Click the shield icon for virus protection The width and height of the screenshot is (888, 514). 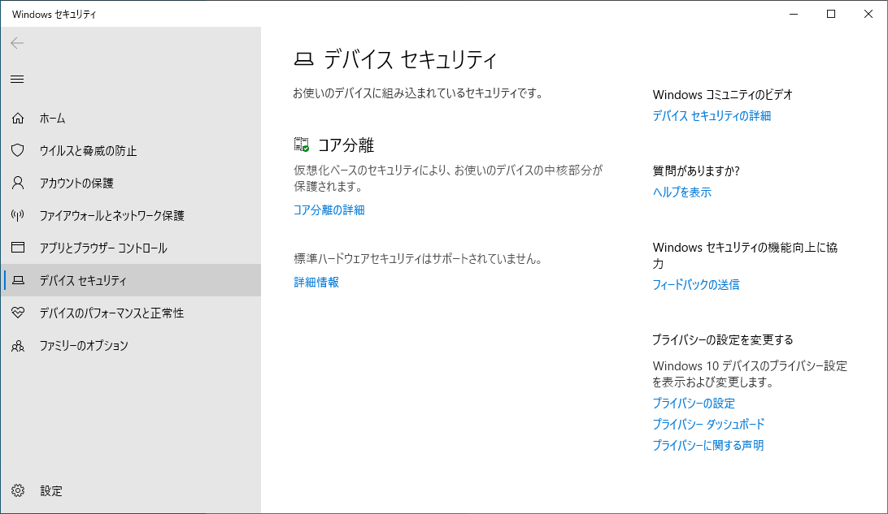18,150
